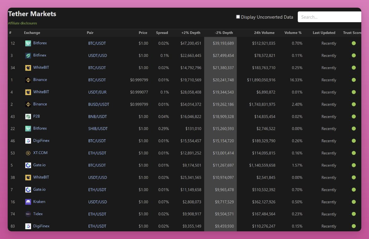Sort by the Volume % column header
Screen dimensions: 369x239
(x=293, y=33)
